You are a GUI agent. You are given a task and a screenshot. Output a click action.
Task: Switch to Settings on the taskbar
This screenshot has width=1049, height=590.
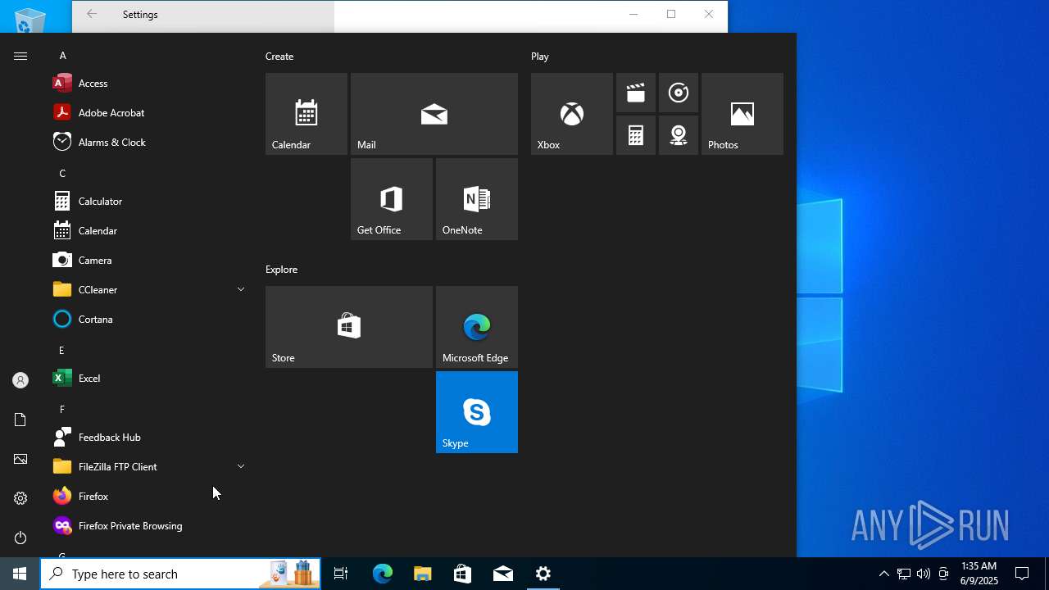click(x=543, y=574)
